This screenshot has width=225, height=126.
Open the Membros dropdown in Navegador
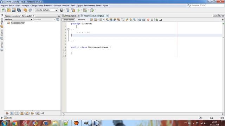[18, 20]
